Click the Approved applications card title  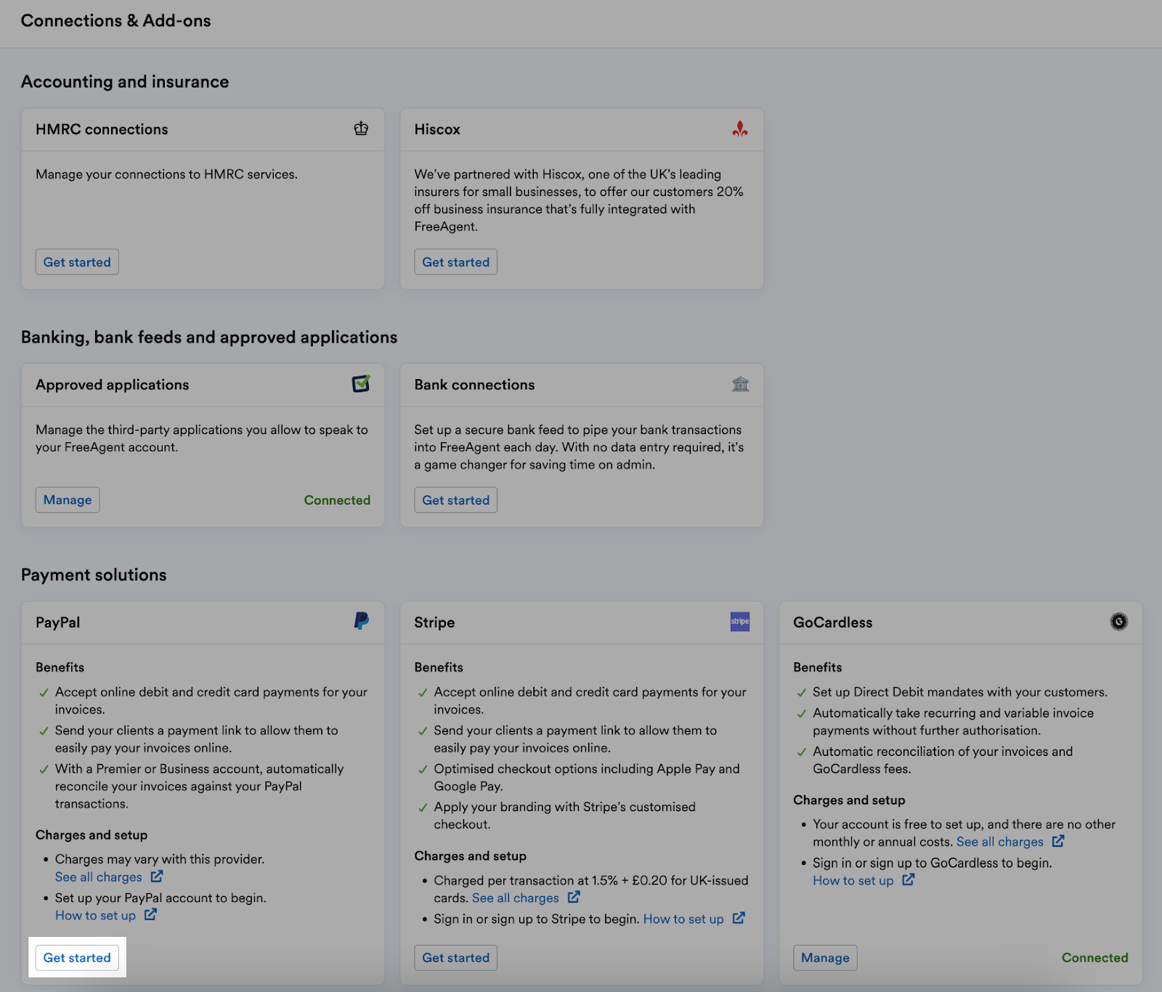(x=113, y=385)
